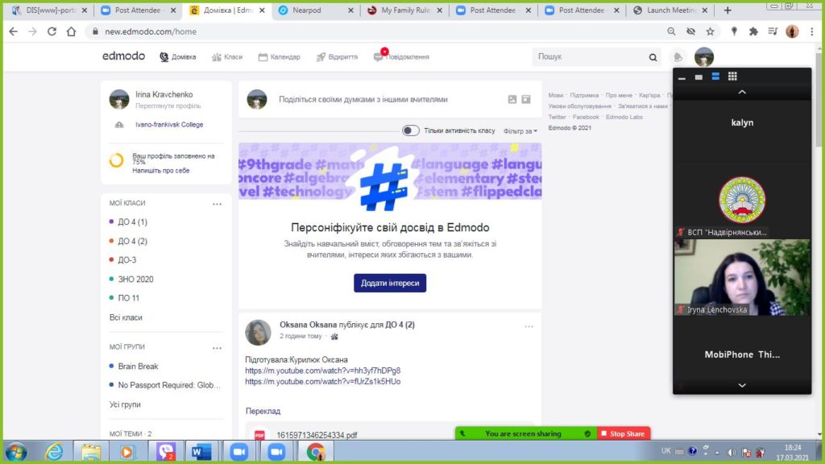Open the Word icon in taskbar
Image resolution: width=825 pixels, height=464 pixels.
[201, 452]
